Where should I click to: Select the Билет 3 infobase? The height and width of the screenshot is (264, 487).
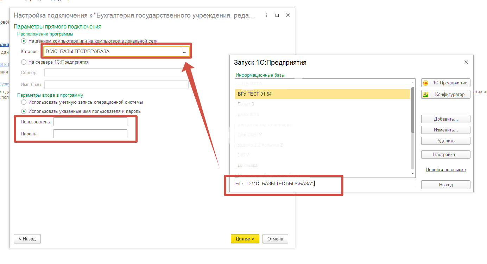coord(323,104)
